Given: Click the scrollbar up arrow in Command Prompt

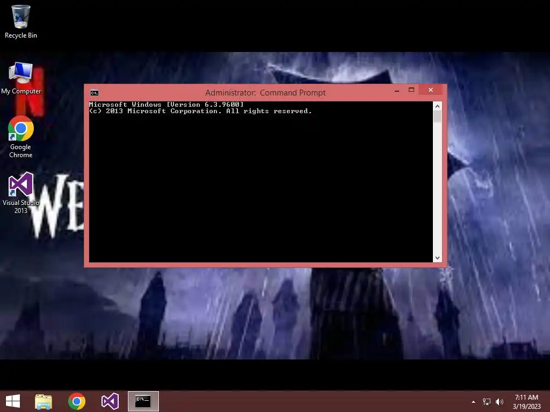Looking at the screenshot, I should pos(437,106).
